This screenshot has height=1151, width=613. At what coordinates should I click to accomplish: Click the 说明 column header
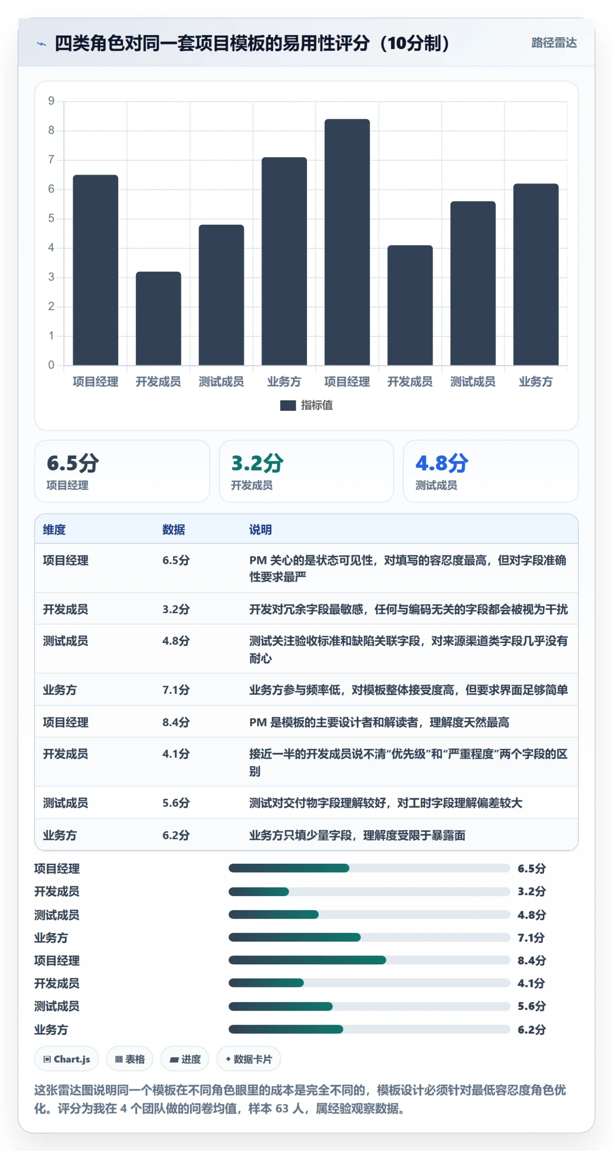click(261, 530)
